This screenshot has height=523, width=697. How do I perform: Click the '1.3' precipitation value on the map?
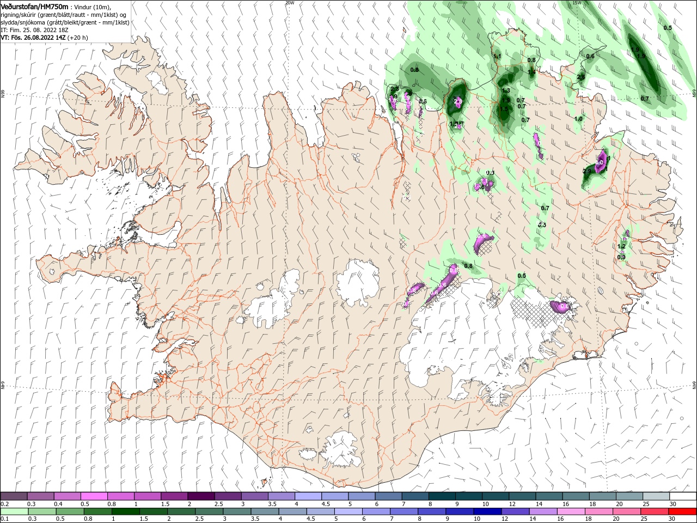point(506,90)
